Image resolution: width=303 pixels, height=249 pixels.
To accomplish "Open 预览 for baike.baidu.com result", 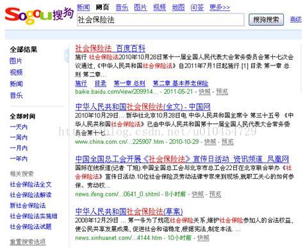I will (222, 92).
